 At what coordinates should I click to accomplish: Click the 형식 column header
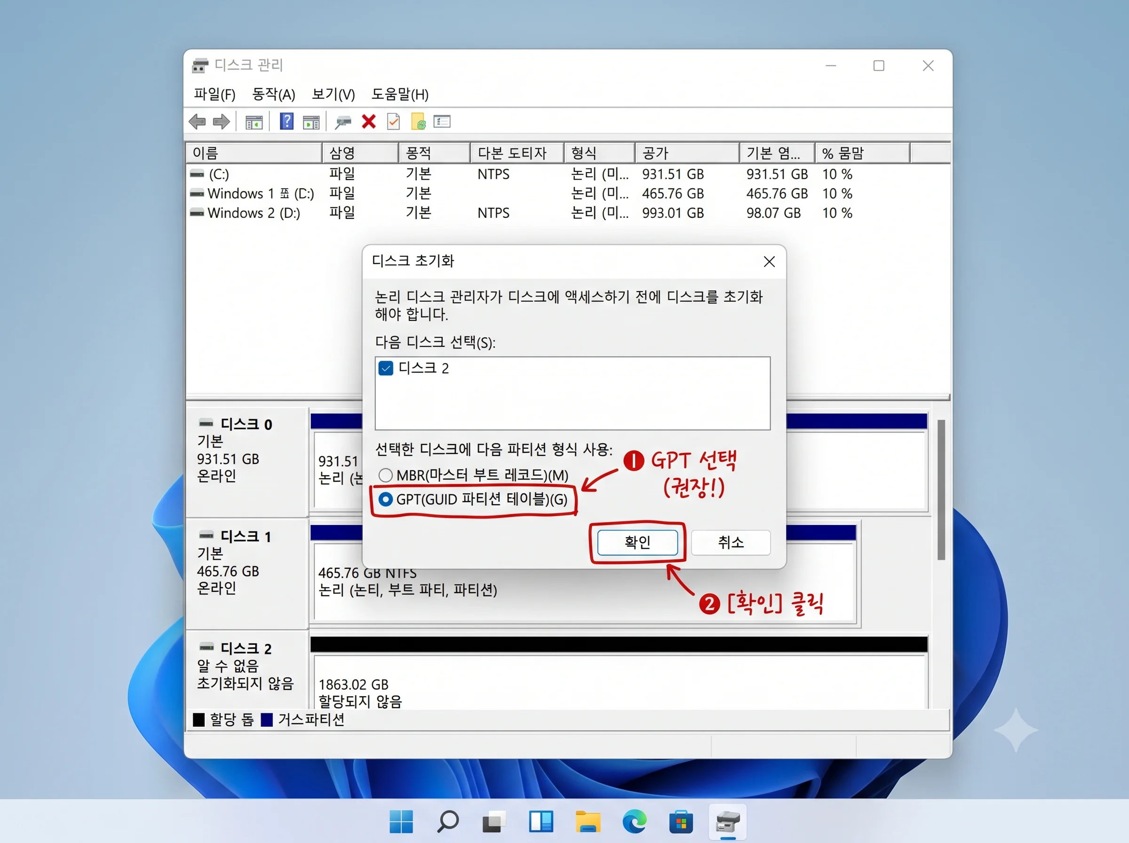(x=599, y=153)
